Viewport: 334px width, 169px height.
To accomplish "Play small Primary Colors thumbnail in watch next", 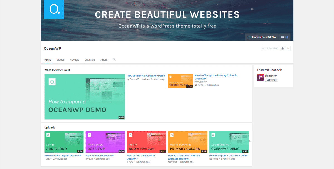I will click(180, 81).
